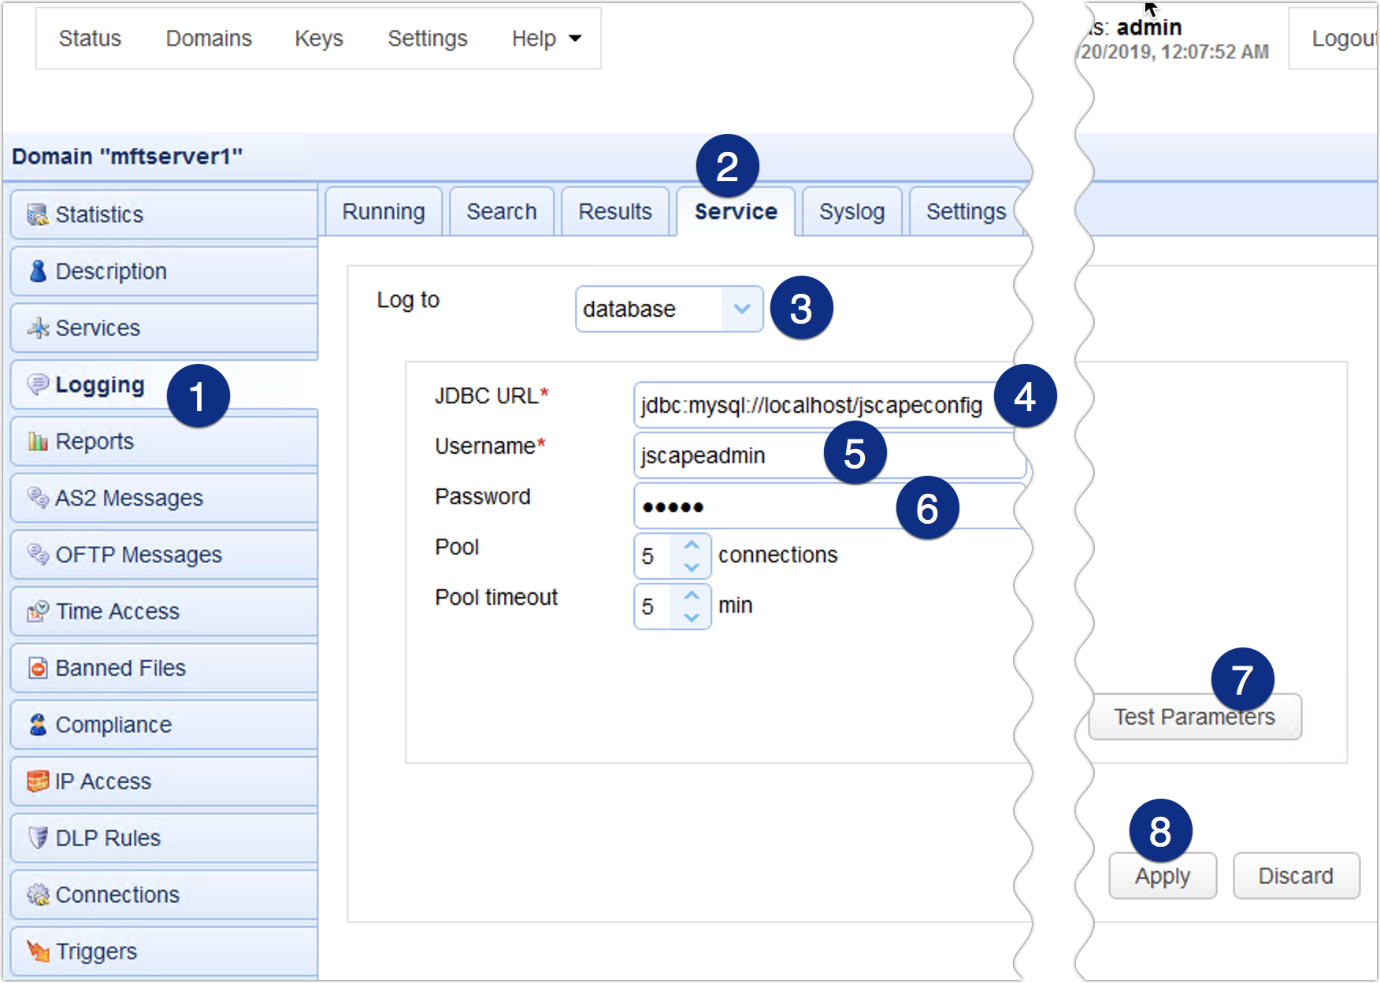Expand the Help menu dropdown
This screenshot has width=1380, height=983.
tap(545, 38)
